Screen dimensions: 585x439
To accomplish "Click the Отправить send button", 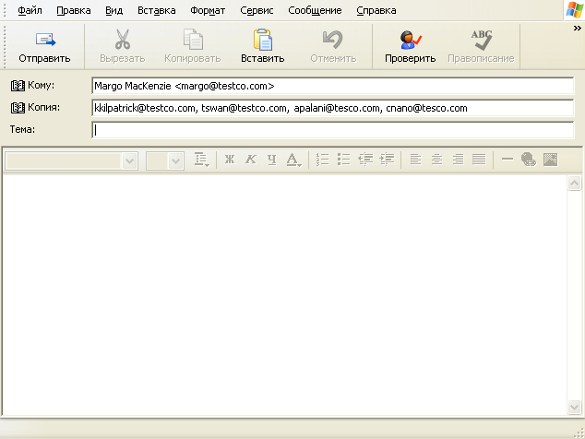I will pos(45,47).
